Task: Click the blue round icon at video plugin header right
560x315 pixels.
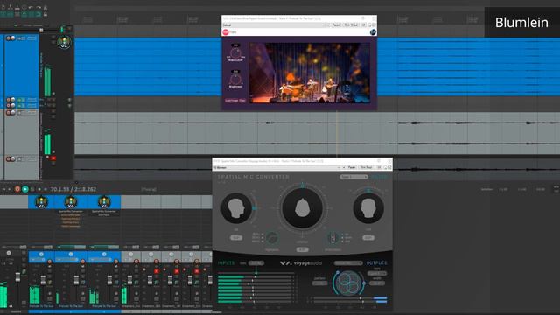Action: pos(373,32)
